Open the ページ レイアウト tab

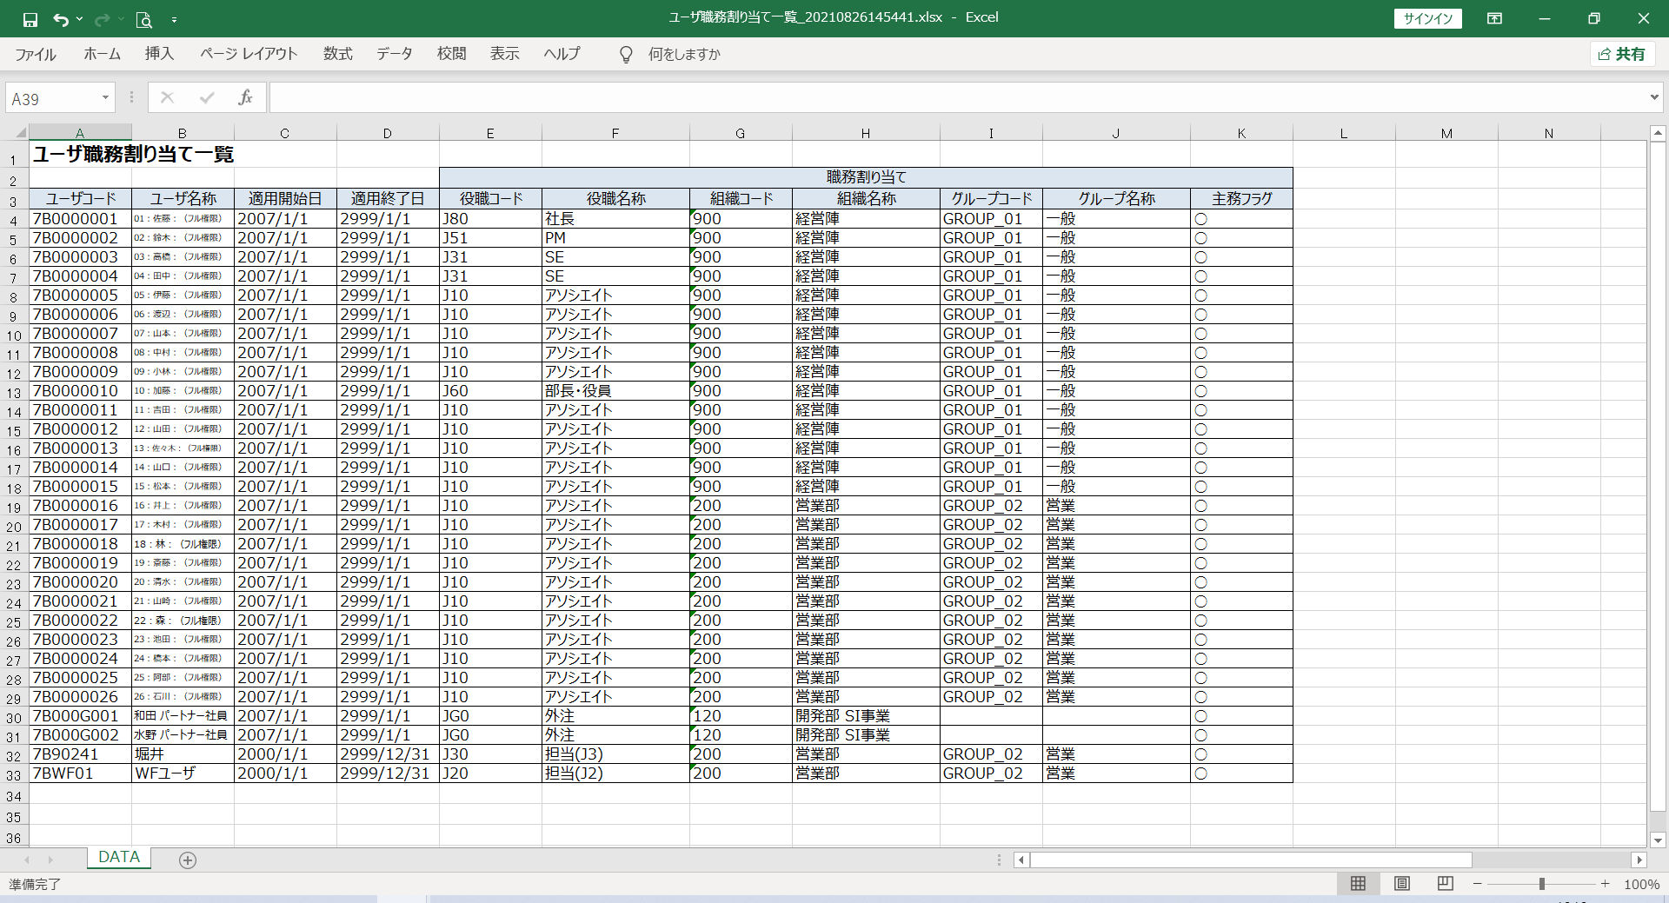[249, 54]
